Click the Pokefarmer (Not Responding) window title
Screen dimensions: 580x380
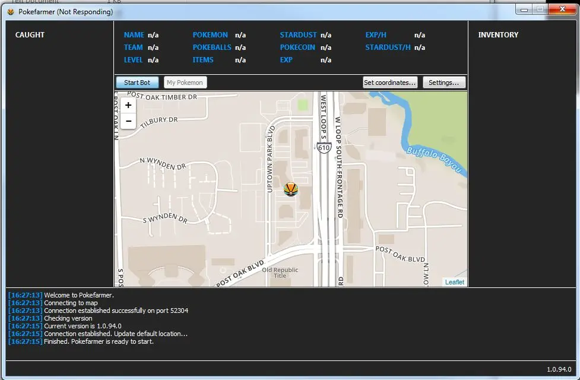[x=65, y=12]
